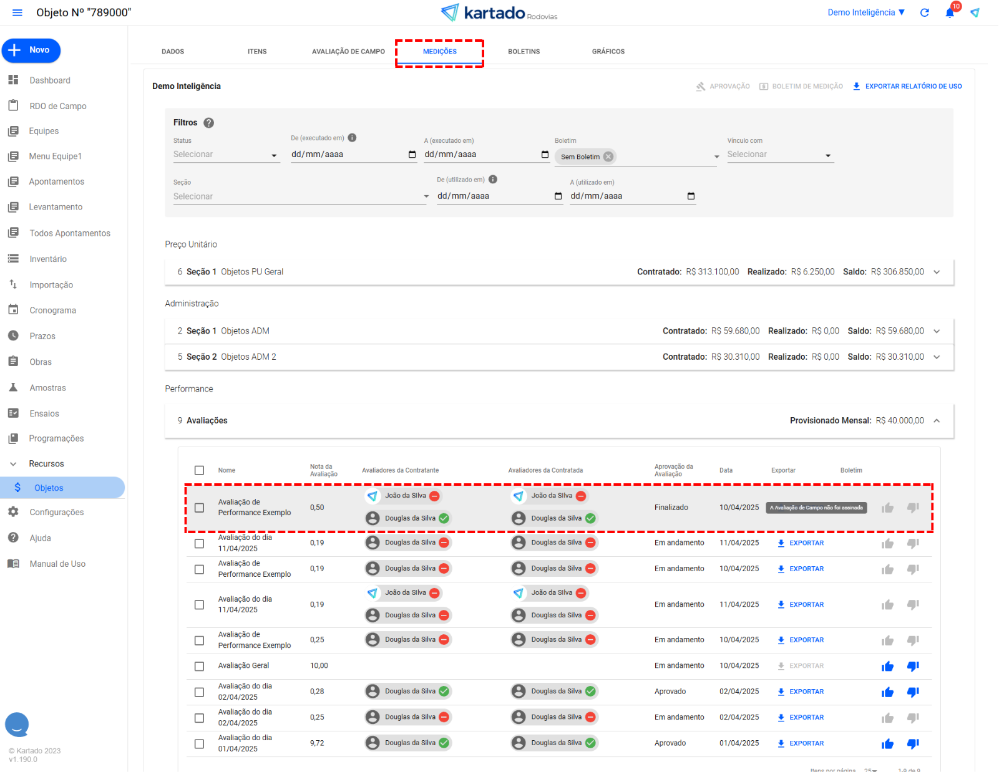Screen dimensions: 999x772
Task: Check the Avaliação Geral row checkbox
Action: [x=199, y=667]
